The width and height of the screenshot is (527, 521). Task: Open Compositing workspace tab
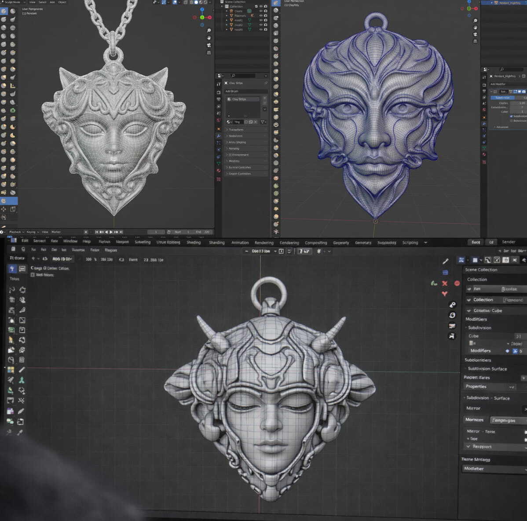pyautogui.click(x=316, y=243)
